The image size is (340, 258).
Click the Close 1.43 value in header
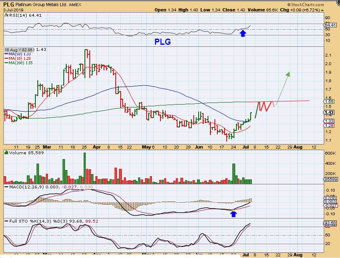coord(234,10)
